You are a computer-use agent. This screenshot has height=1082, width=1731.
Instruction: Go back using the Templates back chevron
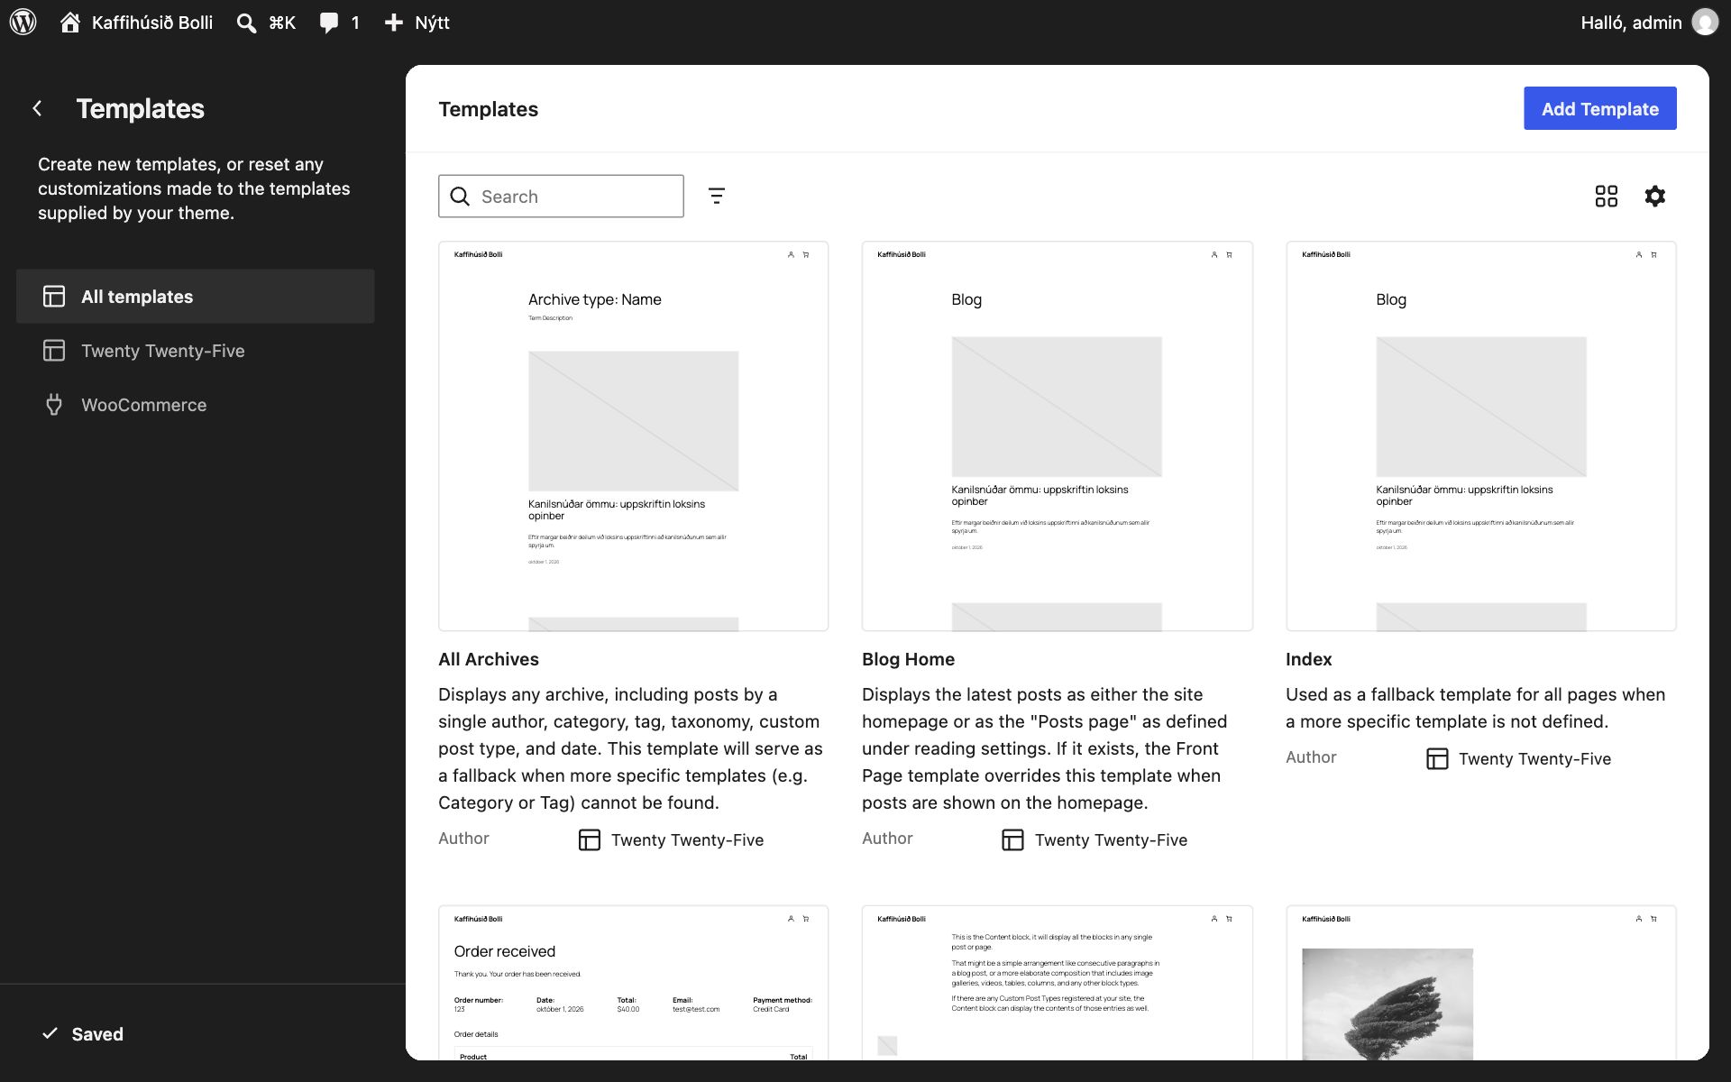[37, 108]
